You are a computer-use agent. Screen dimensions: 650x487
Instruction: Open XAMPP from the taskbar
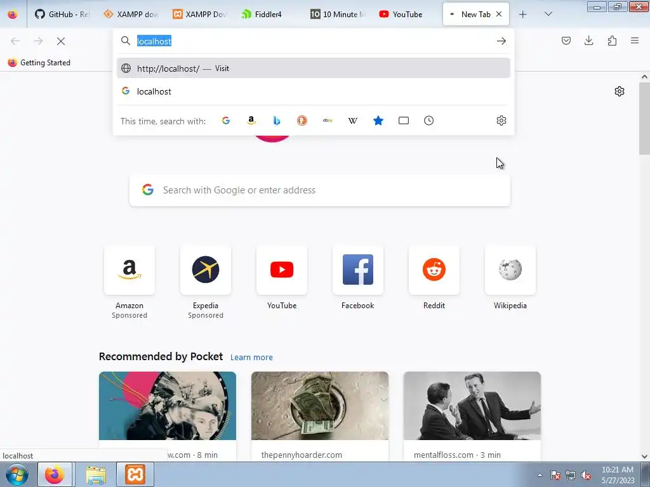[135, 474]
